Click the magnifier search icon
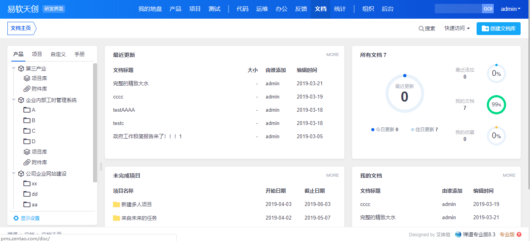The height and width of the screenshot is (241, 530). (421, 28)
